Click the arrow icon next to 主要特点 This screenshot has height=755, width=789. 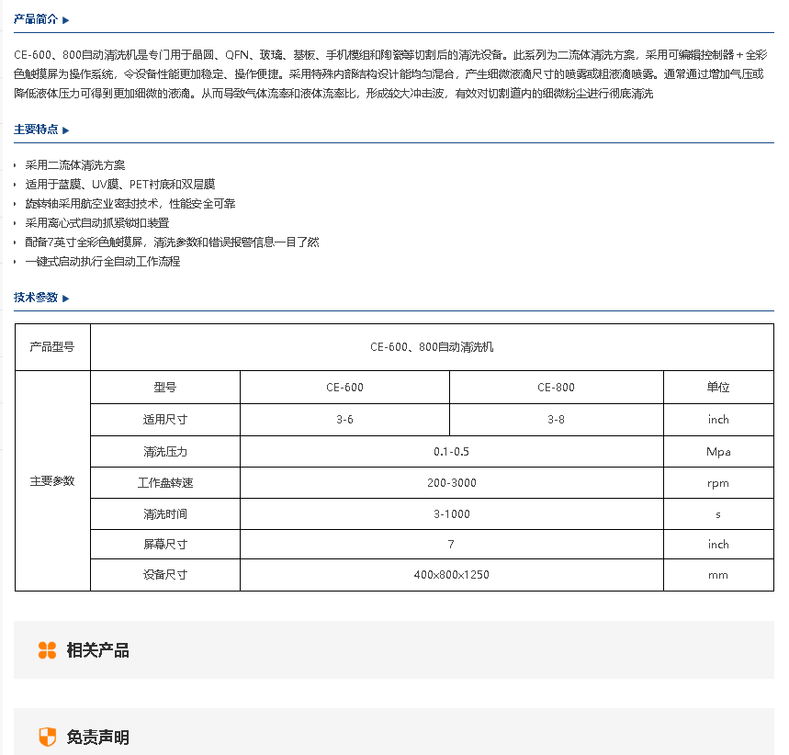click(x=66, y=130)
